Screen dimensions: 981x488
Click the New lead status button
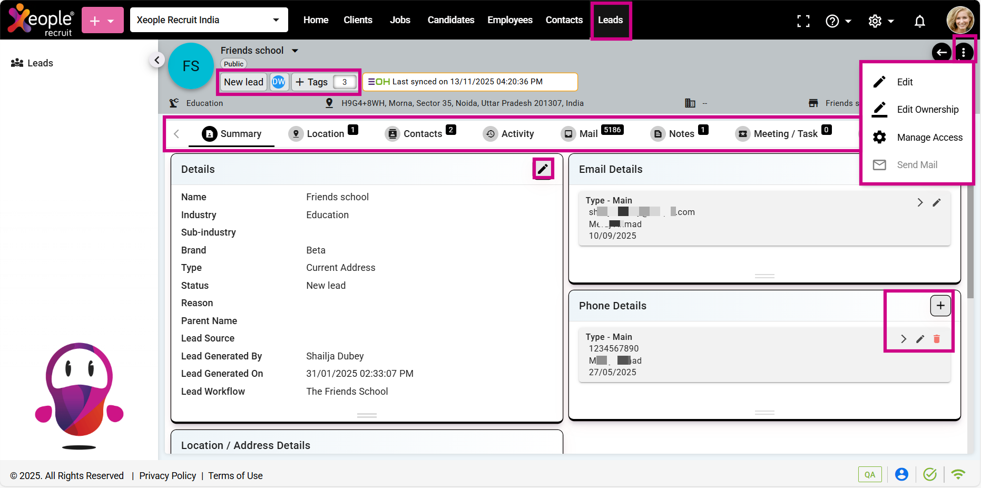[x=243, y=82]
